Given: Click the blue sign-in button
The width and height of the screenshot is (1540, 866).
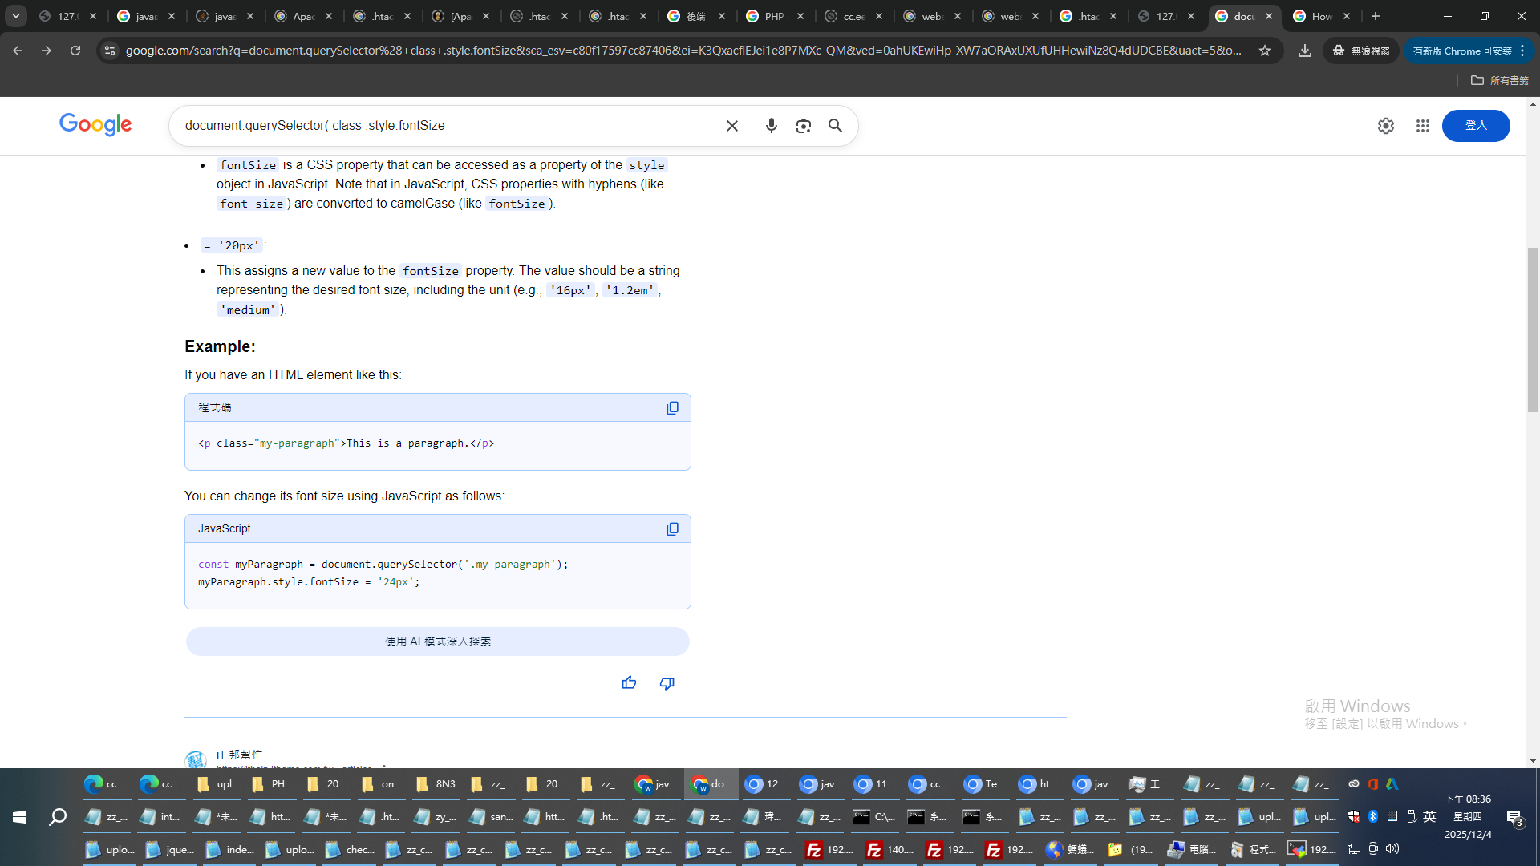Looking at the screenshot, I should [x=1475, y=126].
